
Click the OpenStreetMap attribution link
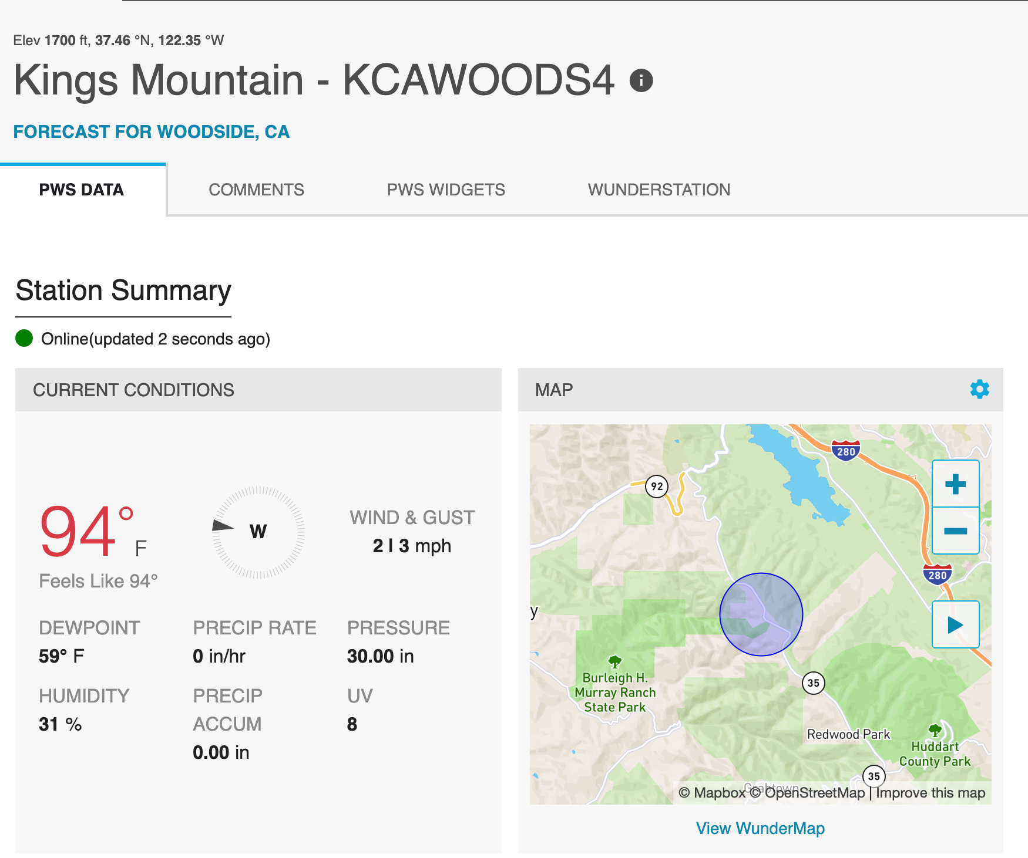[x=814, y=793]
